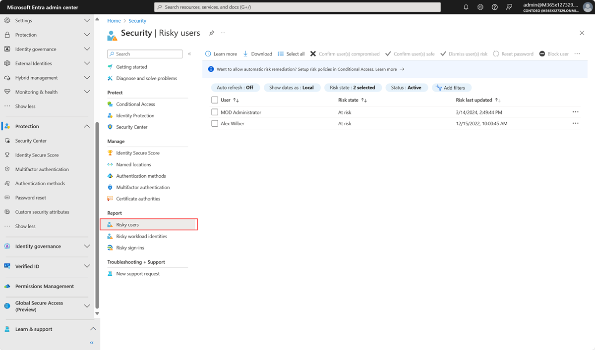This screenshot has width=595, height=350.
Task: Sort by Risk last updated arrows
Action: (498, 100)
